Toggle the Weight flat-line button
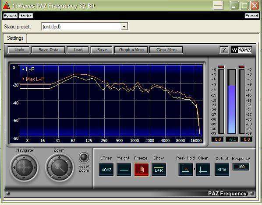 (x=124, y=170)
